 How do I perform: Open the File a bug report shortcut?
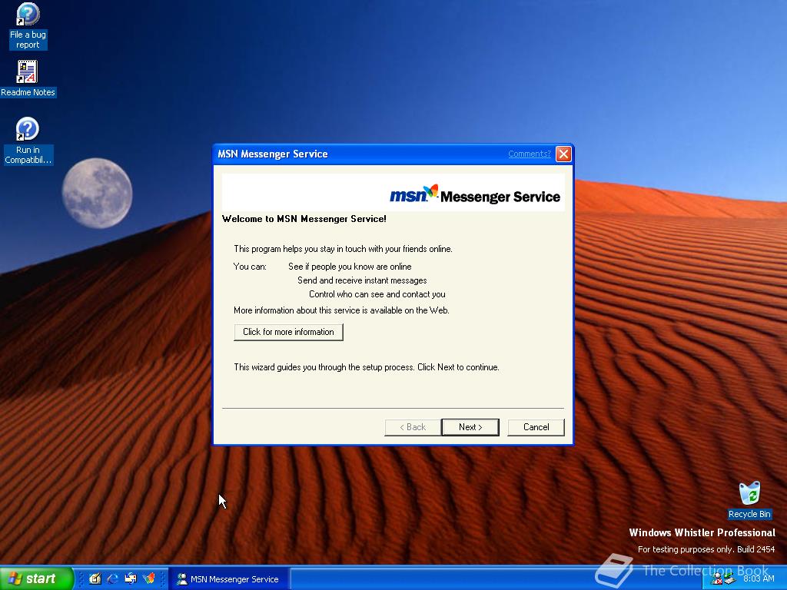click(28, 26)
